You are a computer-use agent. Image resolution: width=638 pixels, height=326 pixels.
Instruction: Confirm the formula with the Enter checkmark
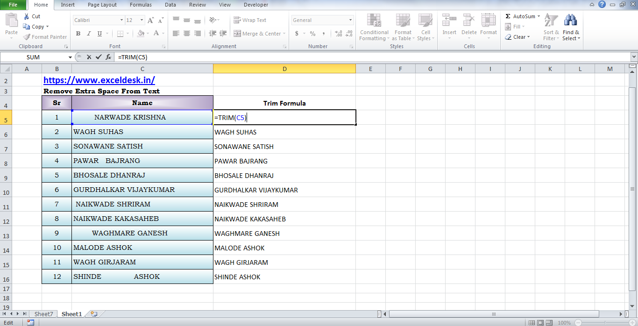[x=99, y=57]
